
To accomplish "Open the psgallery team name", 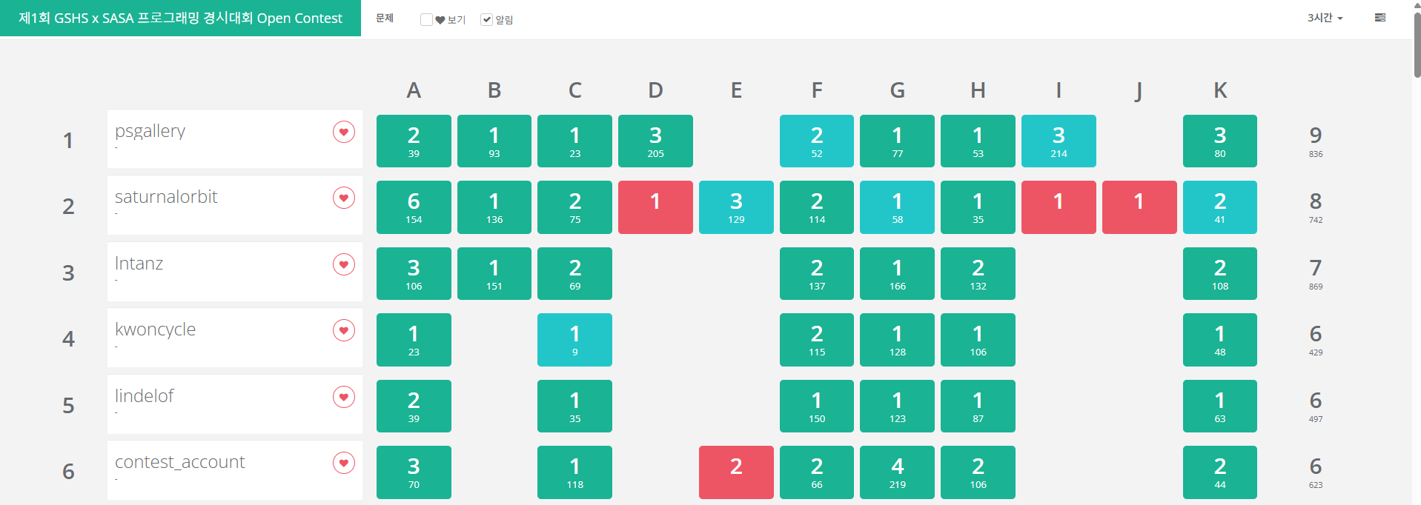I will click(150, 131).
